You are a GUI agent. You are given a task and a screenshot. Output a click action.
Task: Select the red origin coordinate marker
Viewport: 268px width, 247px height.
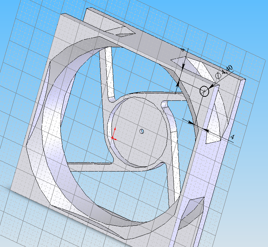[x=114, y=134]
